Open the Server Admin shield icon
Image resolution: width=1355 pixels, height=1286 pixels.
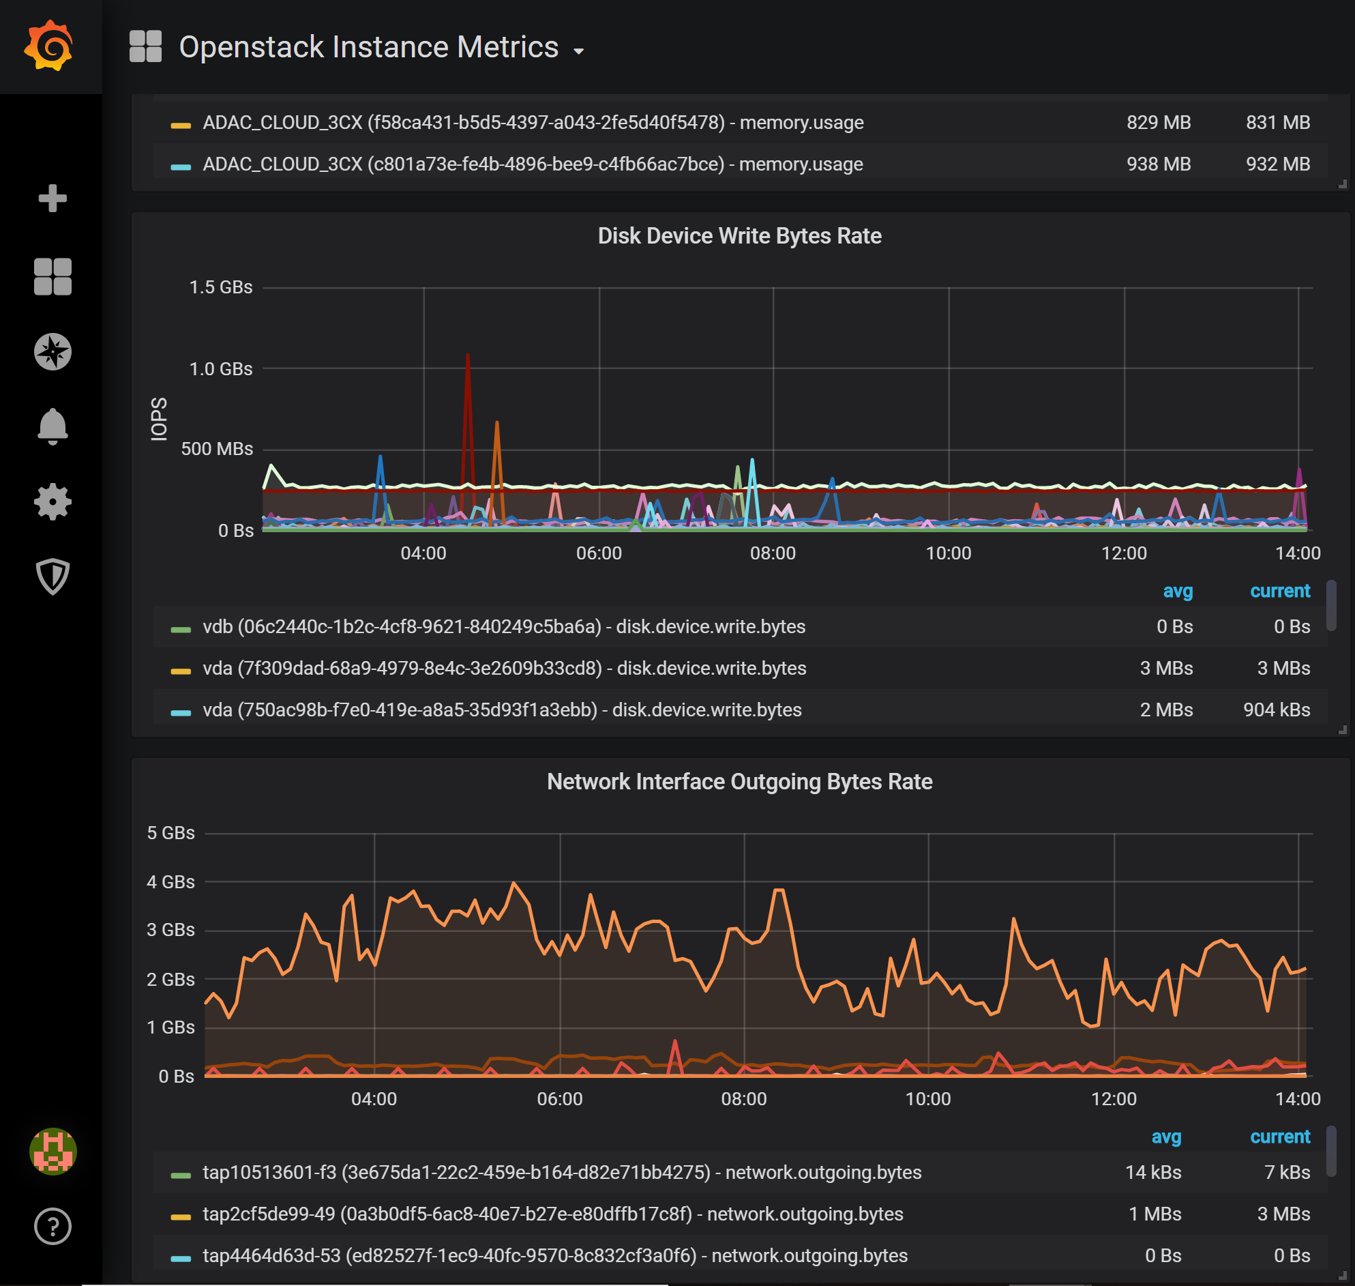[x=53, y=576]
